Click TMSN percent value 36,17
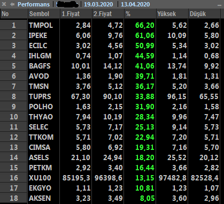 [x=145, y=86]
